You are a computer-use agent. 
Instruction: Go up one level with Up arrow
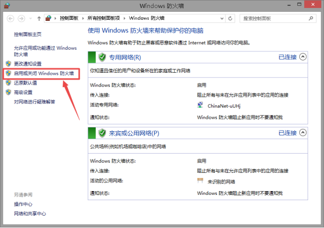tap(39, 19)
